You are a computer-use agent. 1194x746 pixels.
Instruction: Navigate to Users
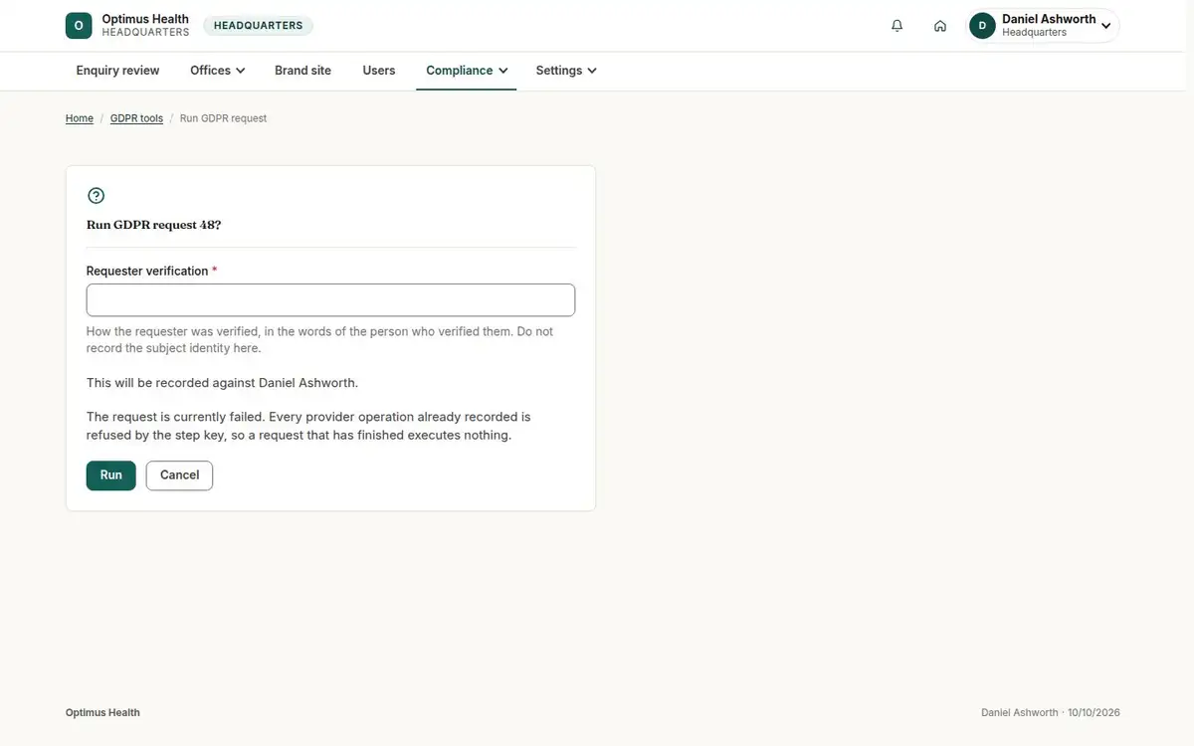pyautogui.click(x=379, y=71)
